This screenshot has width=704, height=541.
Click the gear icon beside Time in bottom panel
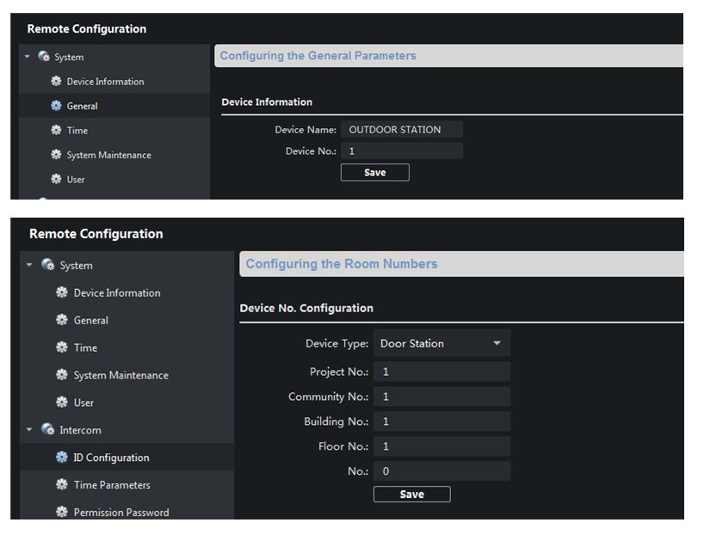62,347
